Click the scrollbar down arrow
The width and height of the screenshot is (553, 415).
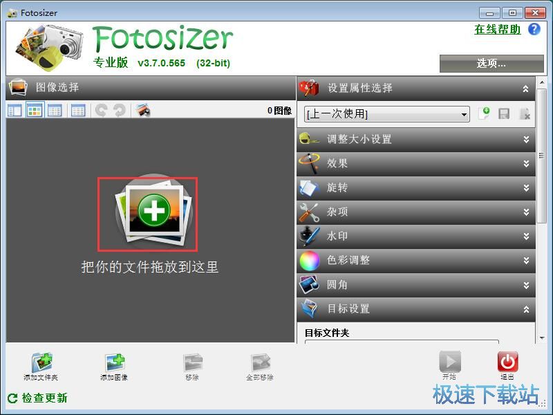[x=542, y=338]
